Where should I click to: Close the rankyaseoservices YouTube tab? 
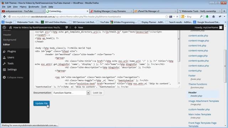point(43,11)
